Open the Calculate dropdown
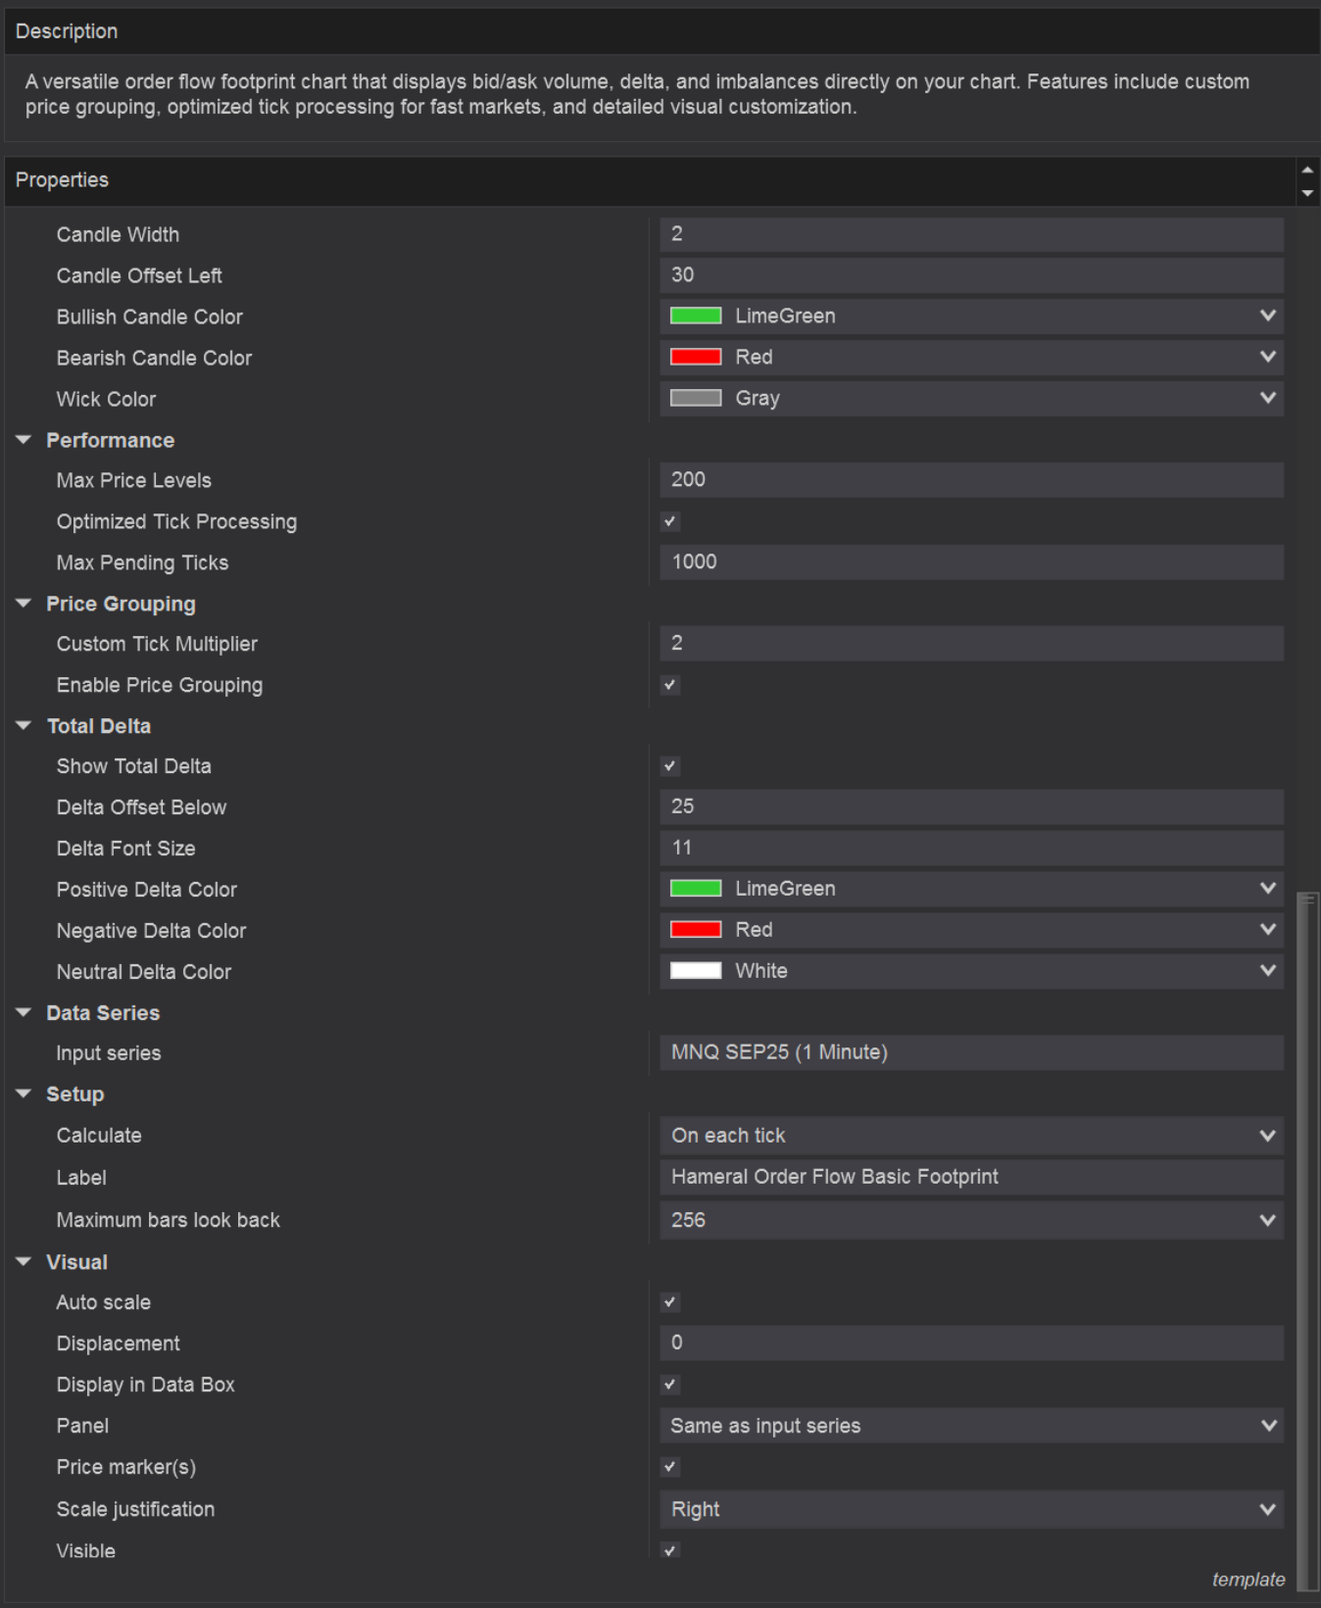This screenshot has width=1321, height=1608. point(1267,1136)
